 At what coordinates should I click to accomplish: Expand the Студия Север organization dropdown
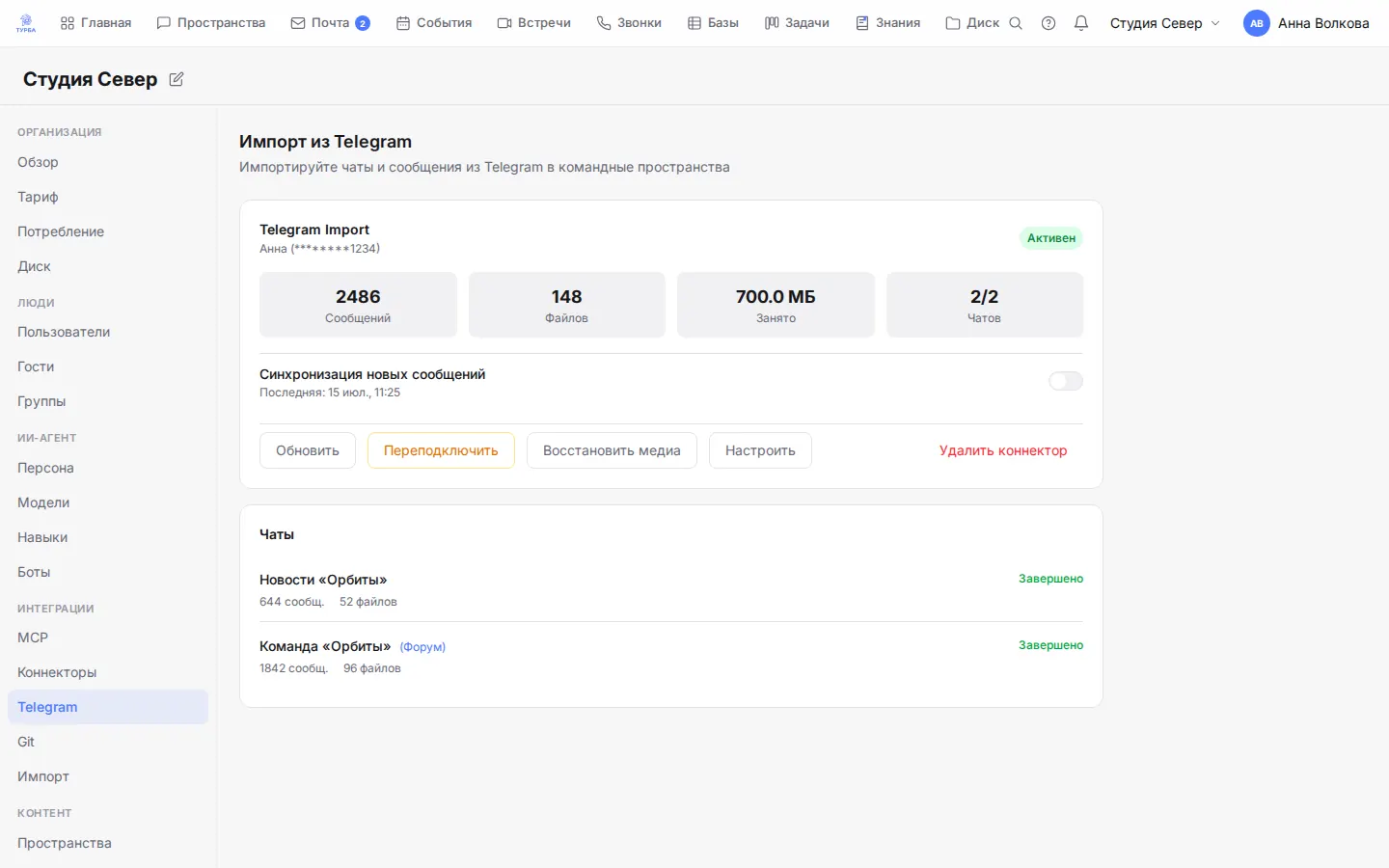(1165, 23)
